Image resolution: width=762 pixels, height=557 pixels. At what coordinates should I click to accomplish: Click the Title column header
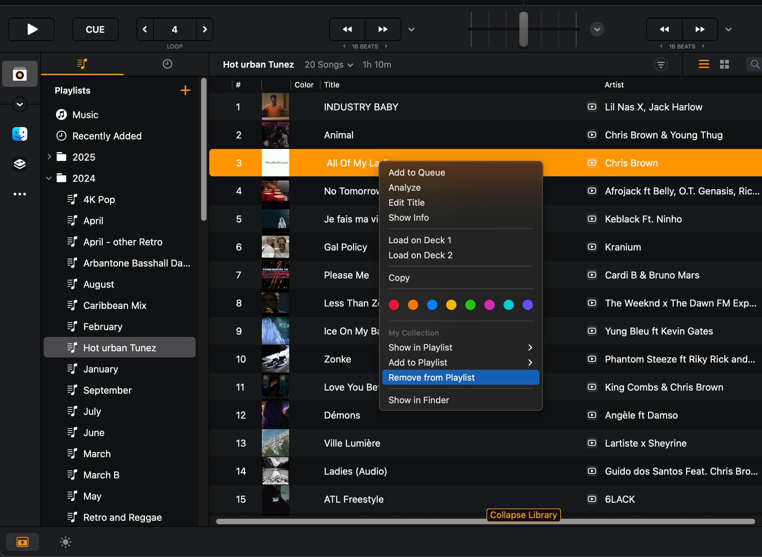coord(332,85)
